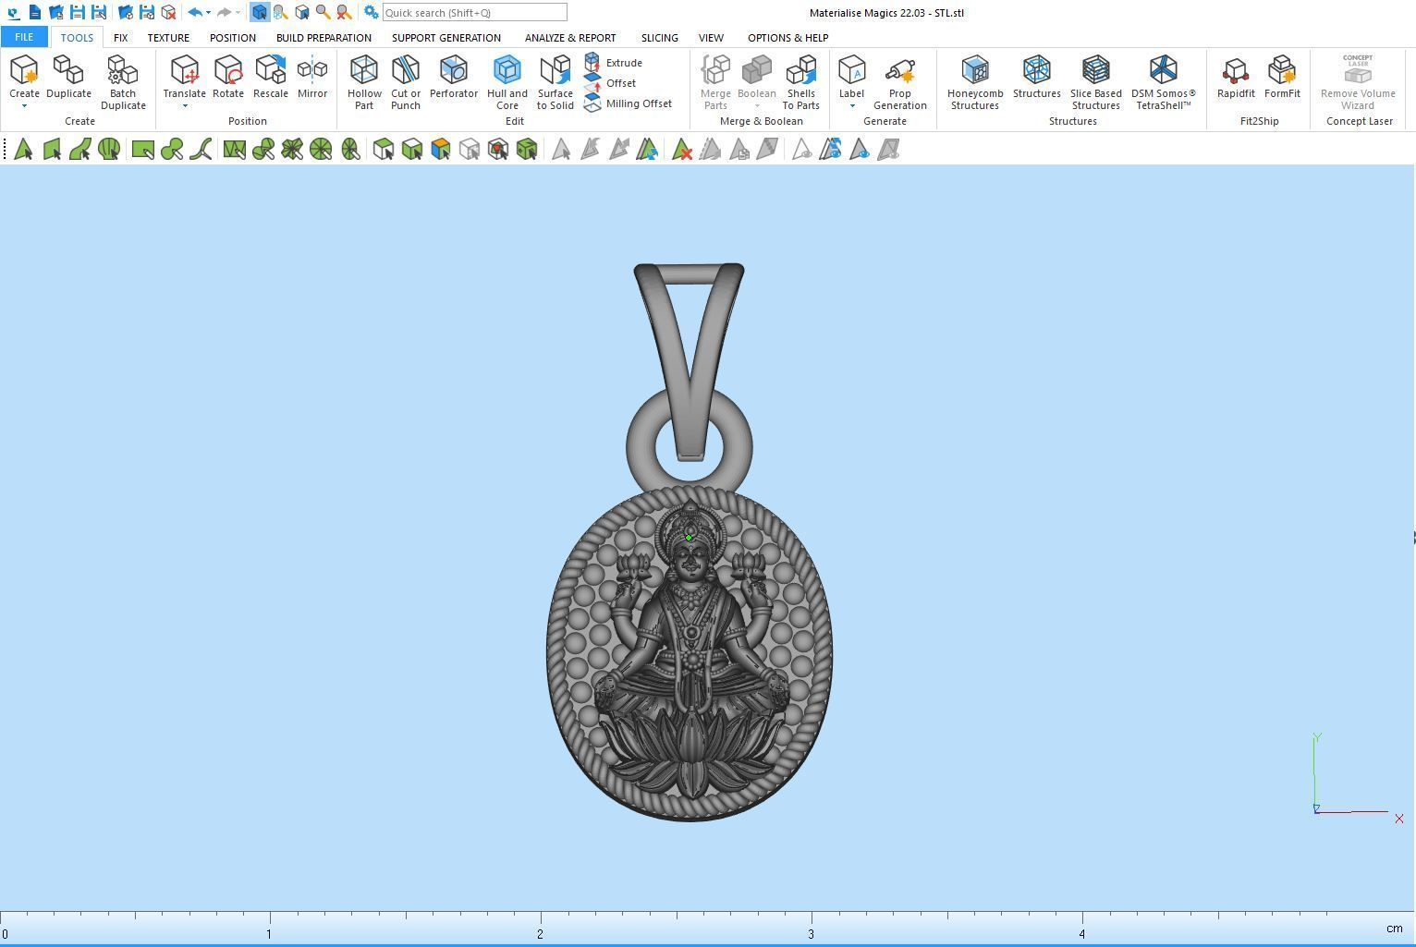The width and height of the screenshot is (1416, 947).
Task: Click the settings gears icon
Action: pyautogui.click(x=371, y=12)
